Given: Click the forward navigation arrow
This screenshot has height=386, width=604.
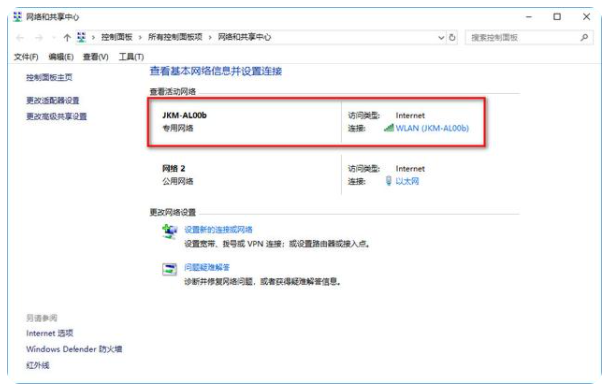Looking at the screenshot, I should pyautogui.click(x=39, y=38).
